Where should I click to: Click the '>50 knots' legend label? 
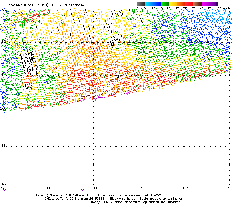(x=223, y=8)
